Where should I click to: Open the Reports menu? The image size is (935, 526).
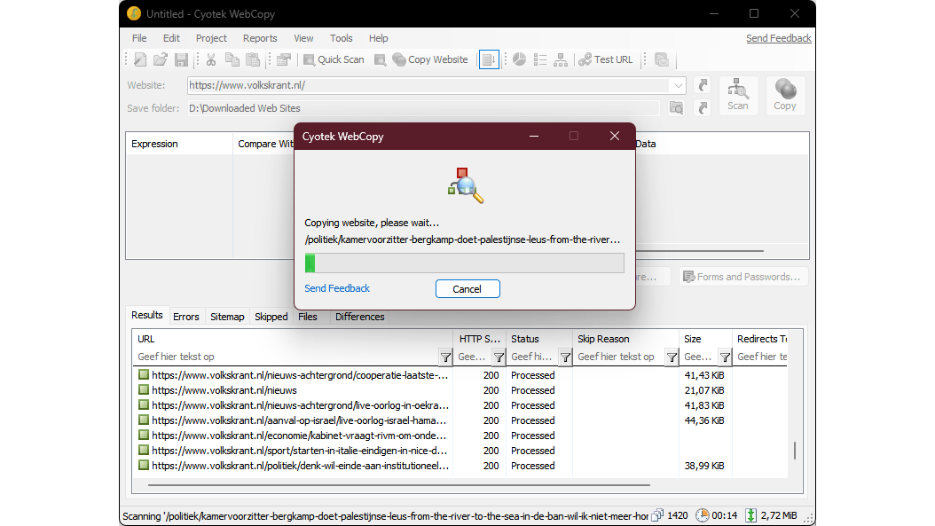pos(260,38)
